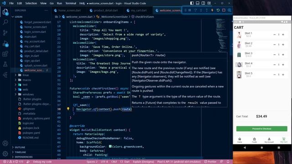Open Source Control view
This screenshot has height=164, width=292.
5,33
